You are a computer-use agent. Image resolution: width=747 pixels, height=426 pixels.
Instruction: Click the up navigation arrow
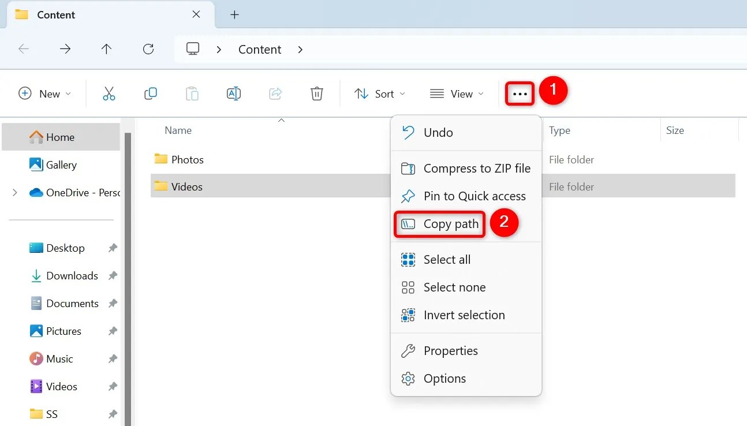point(106,49)
